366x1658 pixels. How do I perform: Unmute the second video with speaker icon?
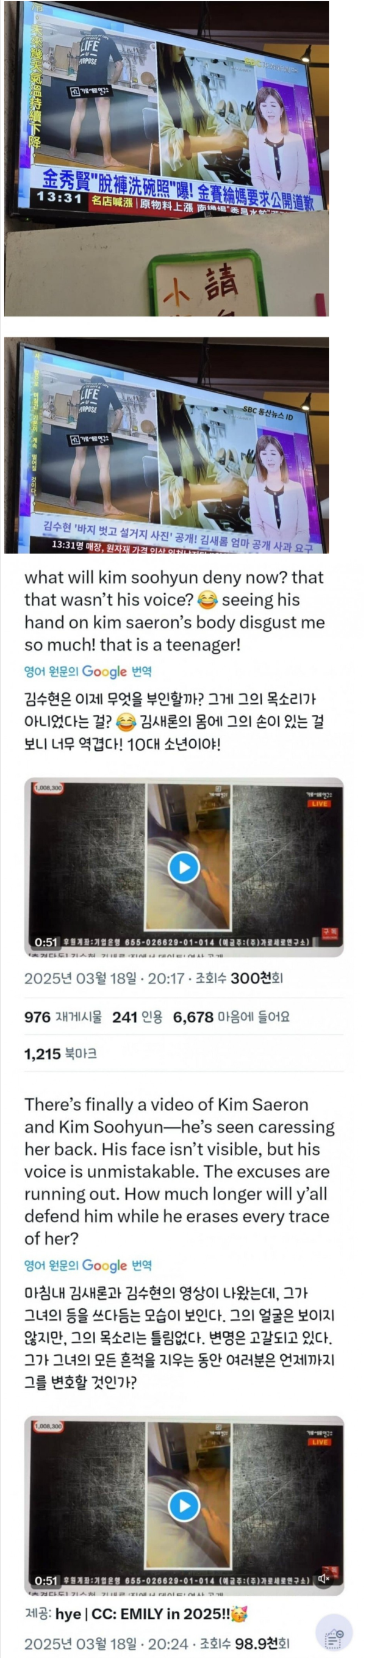(x=324, y=1578)
